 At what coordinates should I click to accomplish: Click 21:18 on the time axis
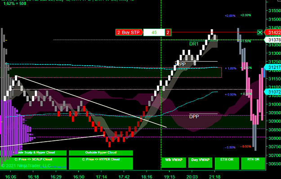click(x=215, y=177)
